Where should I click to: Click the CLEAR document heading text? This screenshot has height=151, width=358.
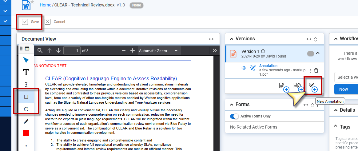(111, 79)
